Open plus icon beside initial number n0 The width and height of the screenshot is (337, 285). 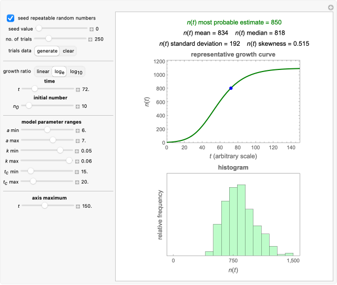pyautogui.click(x=78, y=106)
